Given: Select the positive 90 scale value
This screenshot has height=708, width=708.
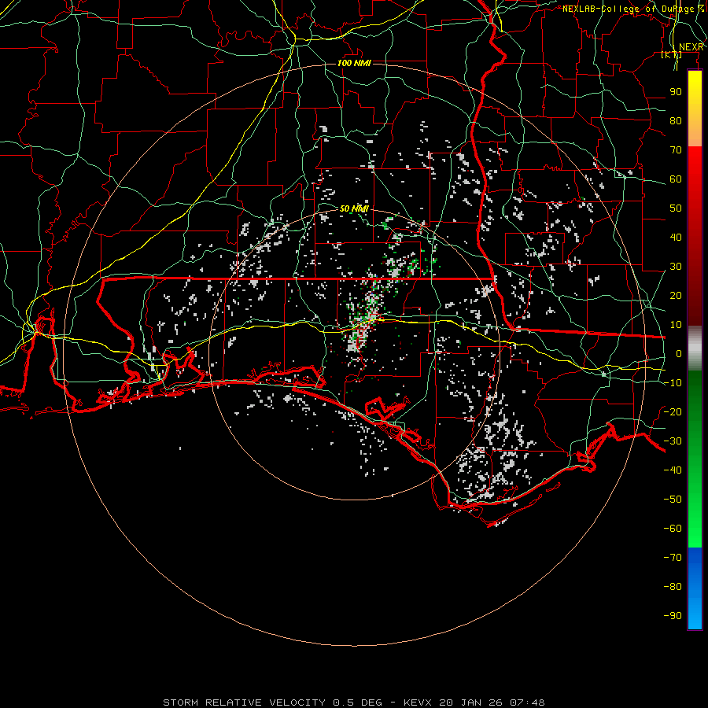Looking at the screenshot, I should (676, 92).
